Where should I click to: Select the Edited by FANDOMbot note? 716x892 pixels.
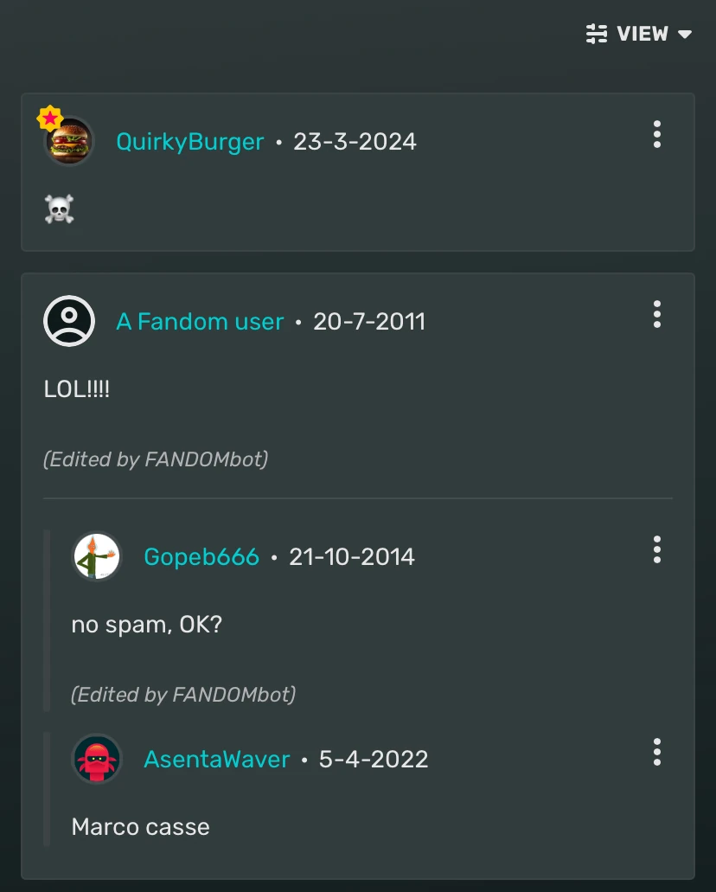(x=156, y=459)
